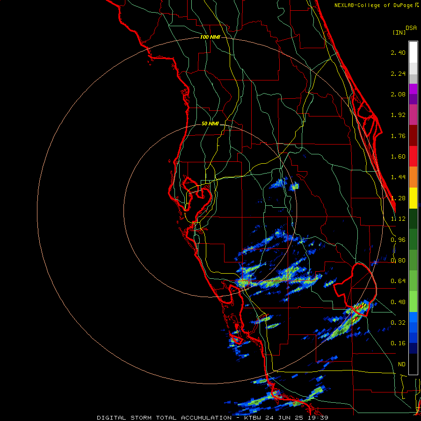Click the 50 NMI range ring label

210,123
